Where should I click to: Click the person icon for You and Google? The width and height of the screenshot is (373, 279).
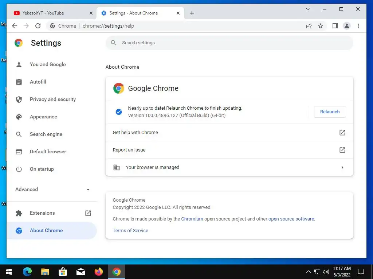(x=19, y=65)
